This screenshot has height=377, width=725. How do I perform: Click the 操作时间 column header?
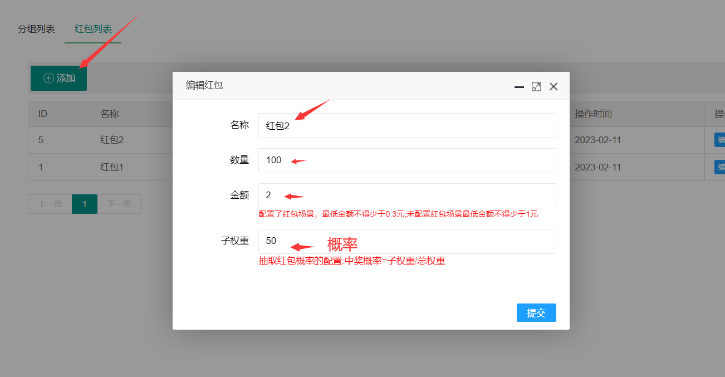(593, 114)
